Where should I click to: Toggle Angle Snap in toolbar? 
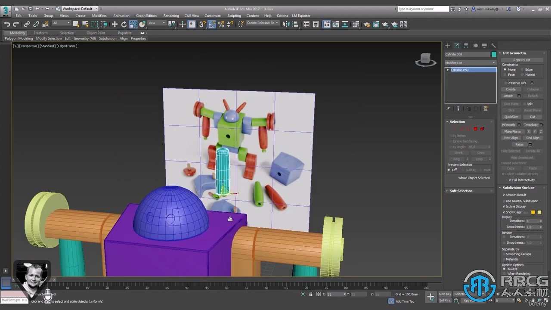(212, 25)
